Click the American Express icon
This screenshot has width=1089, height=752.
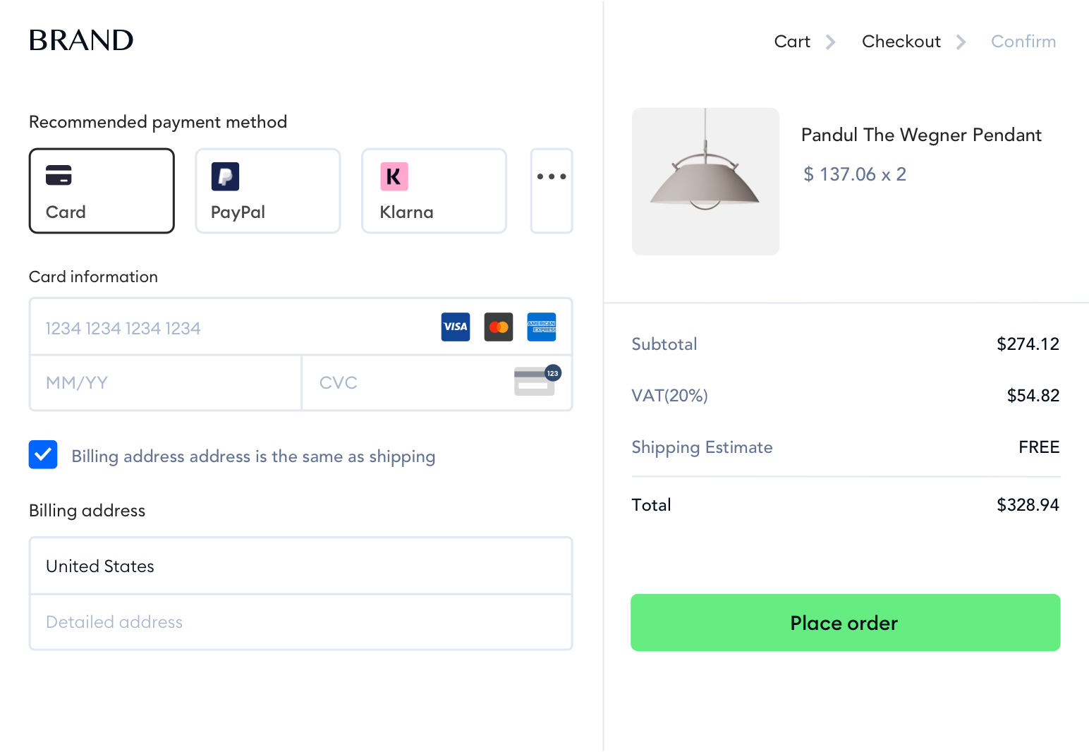[542, 327]
